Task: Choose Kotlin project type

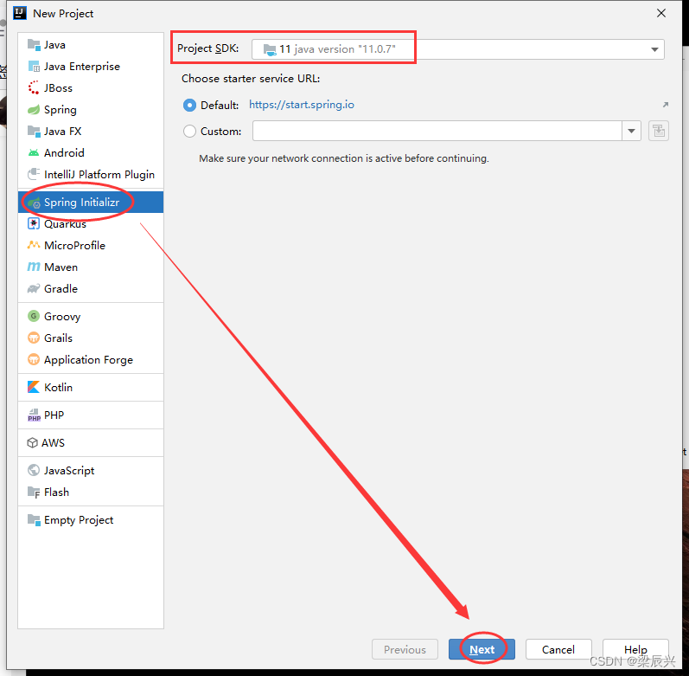Action: [91, 387]
